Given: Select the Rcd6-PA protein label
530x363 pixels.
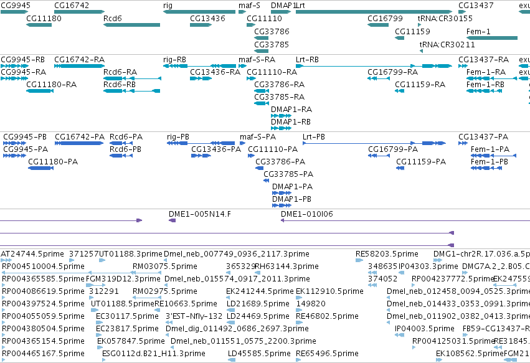Looking at the screenshot, I should coord(126,137).
